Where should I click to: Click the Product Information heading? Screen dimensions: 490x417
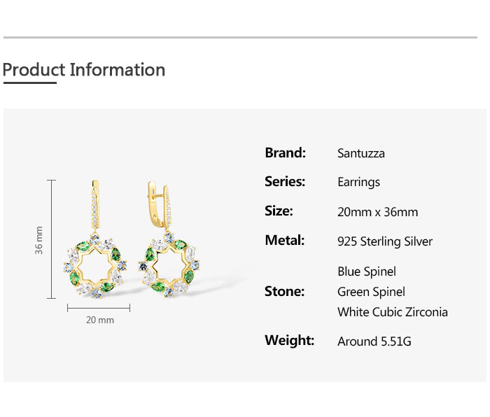click(x=84, y=70)
